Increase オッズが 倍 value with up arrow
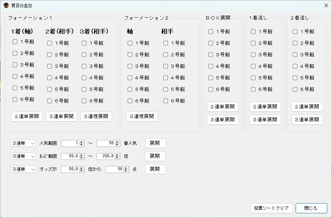This screenshot has height=218, width=332. click(x=81, y=168)
